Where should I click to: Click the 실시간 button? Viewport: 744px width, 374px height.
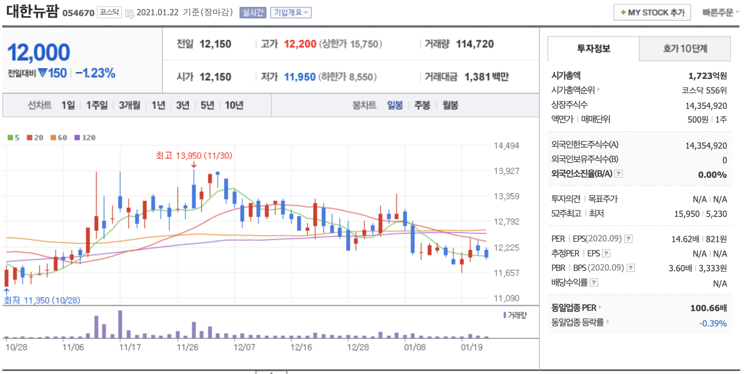(253, 13)
